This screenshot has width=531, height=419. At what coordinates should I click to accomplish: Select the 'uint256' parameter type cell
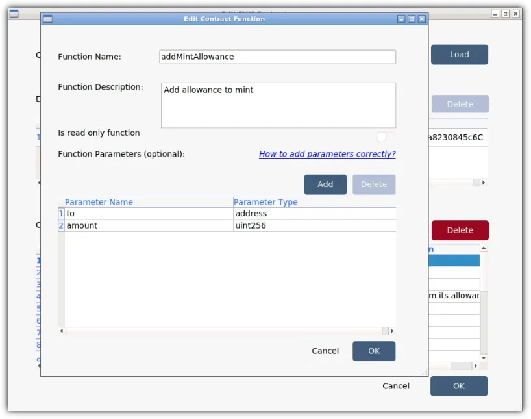[x=315, y=226]
